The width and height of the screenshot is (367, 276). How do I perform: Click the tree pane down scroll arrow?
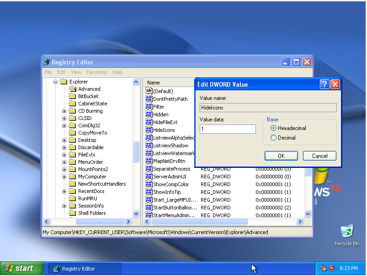click(x=136, y=214)
